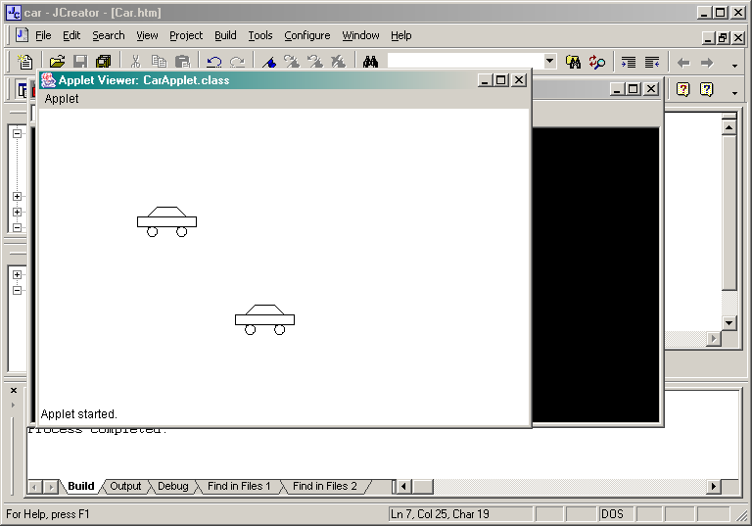Click the Applet Viewer title bar icon
Screen dimensions: 752x526
click(48, 80)
